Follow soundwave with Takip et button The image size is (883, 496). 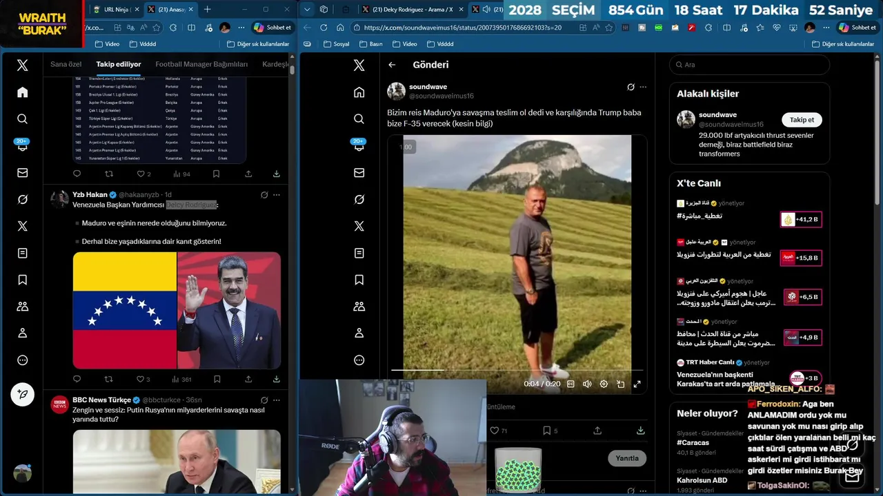click(x=802, y=120)
